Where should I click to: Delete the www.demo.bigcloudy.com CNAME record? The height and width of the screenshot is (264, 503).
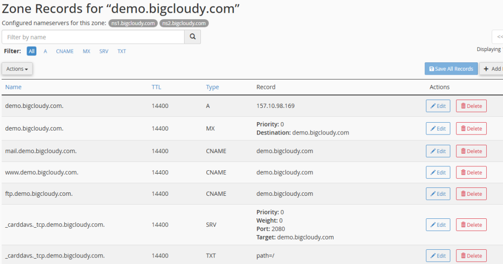[471, 172]
